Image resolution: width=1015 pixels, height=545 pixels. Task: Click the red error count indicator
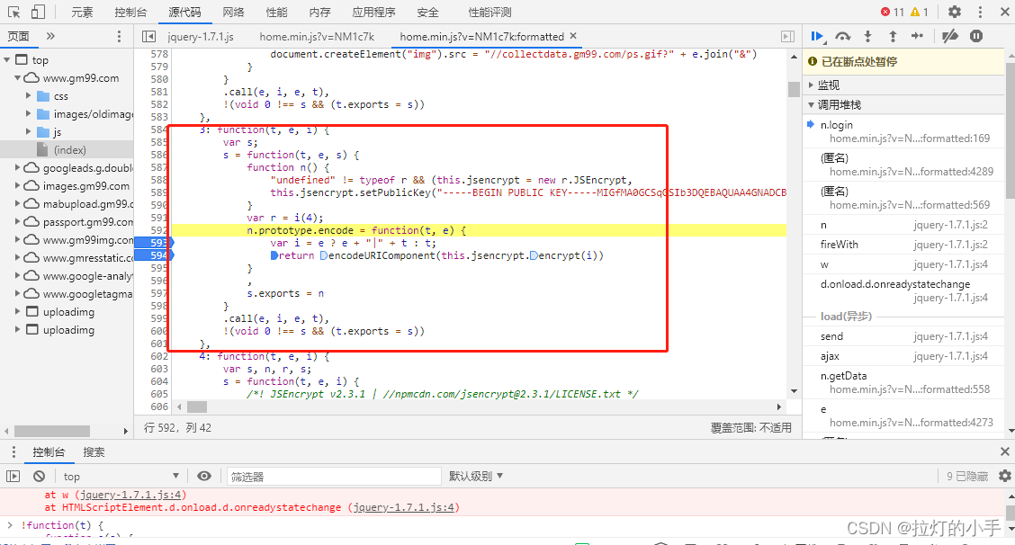coord(892,12)
